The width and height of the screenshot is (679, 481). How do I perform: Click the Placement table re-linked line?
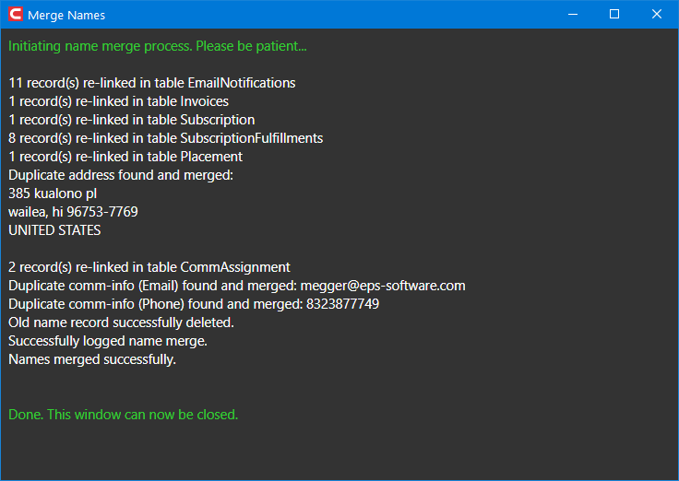coord(125,157)
